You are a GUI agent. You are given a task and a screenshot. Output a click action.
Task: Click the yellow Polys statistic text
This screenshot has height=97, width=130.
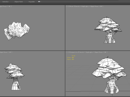tap(70, 57)
